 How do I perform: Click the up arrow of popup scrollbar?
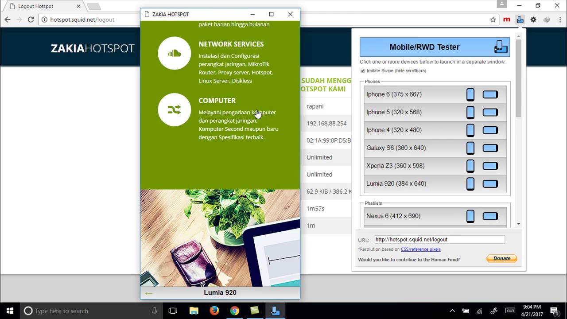click(x=518, y=35)
